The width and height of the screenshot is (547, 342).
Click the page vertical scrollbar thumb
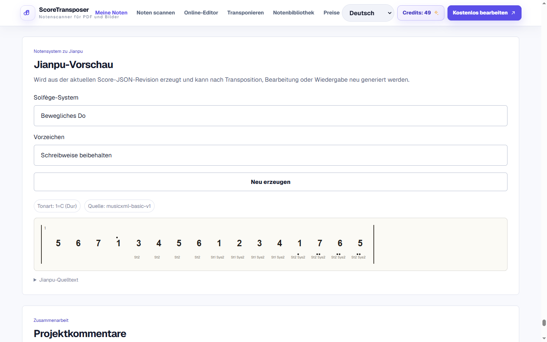[544, 323]
